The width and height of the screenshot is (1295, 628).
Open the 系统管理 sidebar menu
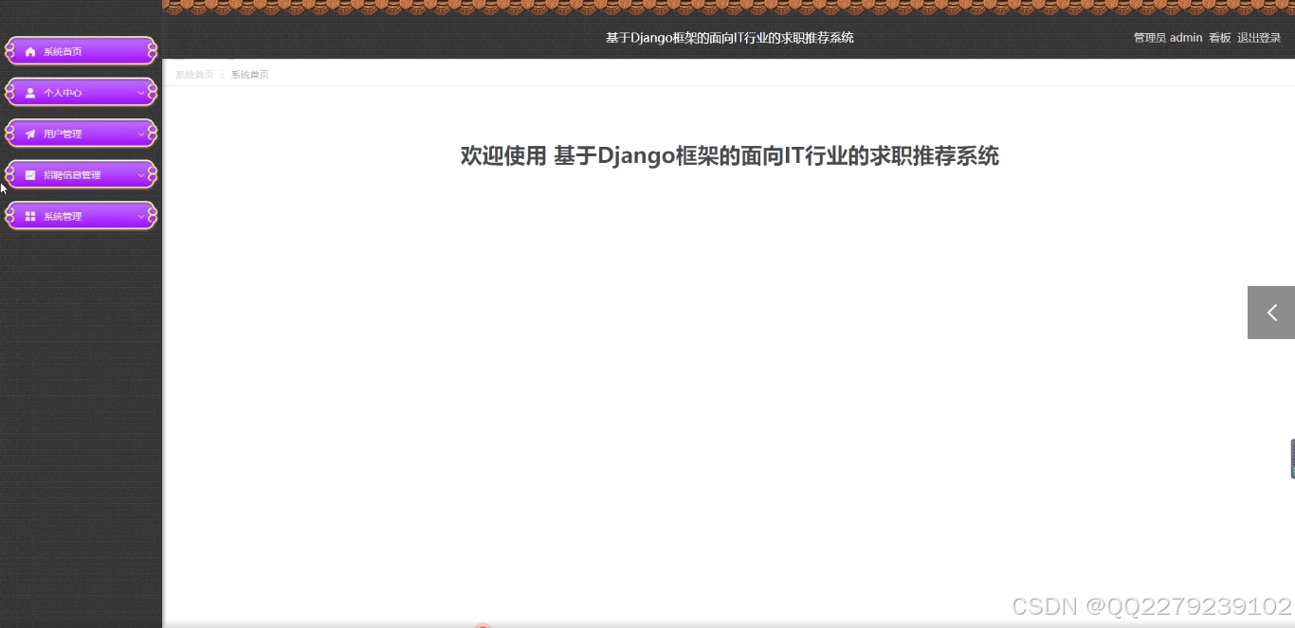(81, 216)
